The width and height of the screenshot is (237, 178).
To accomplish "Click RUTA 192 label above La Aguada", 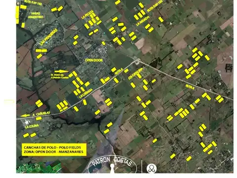I will [x=155, y=6].
